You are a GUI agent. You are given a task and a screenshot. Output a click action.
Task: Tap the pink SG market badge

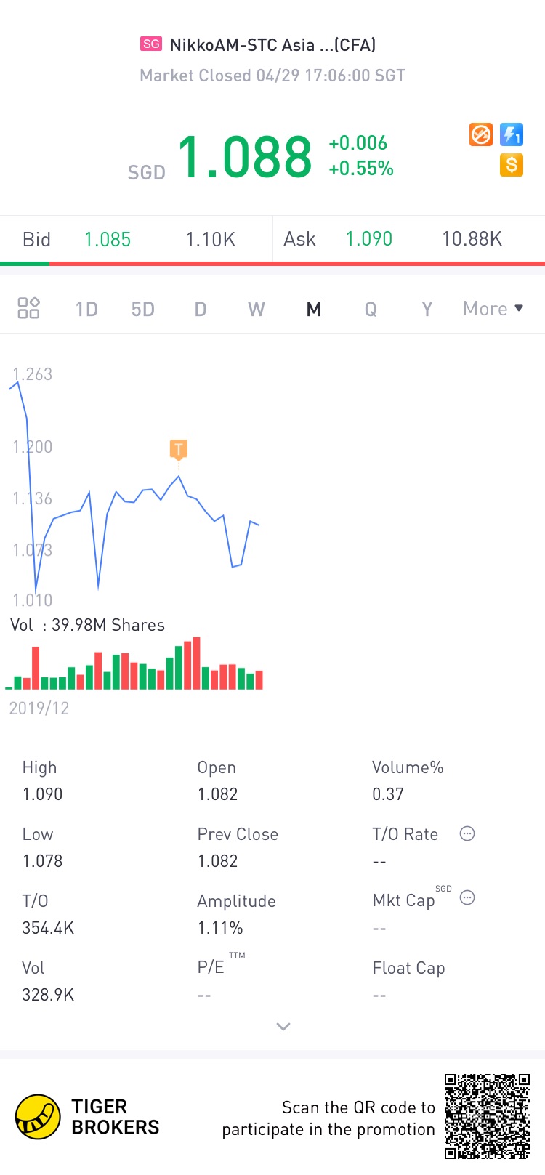(151, 44)
